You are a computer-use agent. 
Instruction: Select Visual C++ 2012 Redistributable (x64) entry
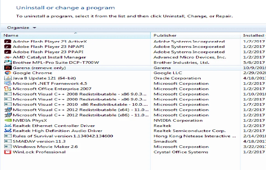tap(81, 110)
